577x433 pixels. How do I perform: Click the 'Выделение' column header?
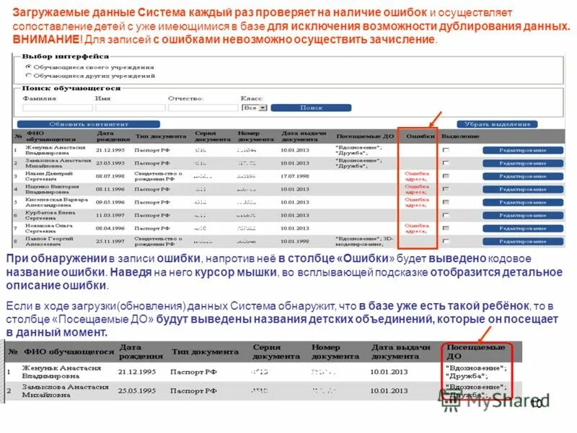click(x=460, y=136)
